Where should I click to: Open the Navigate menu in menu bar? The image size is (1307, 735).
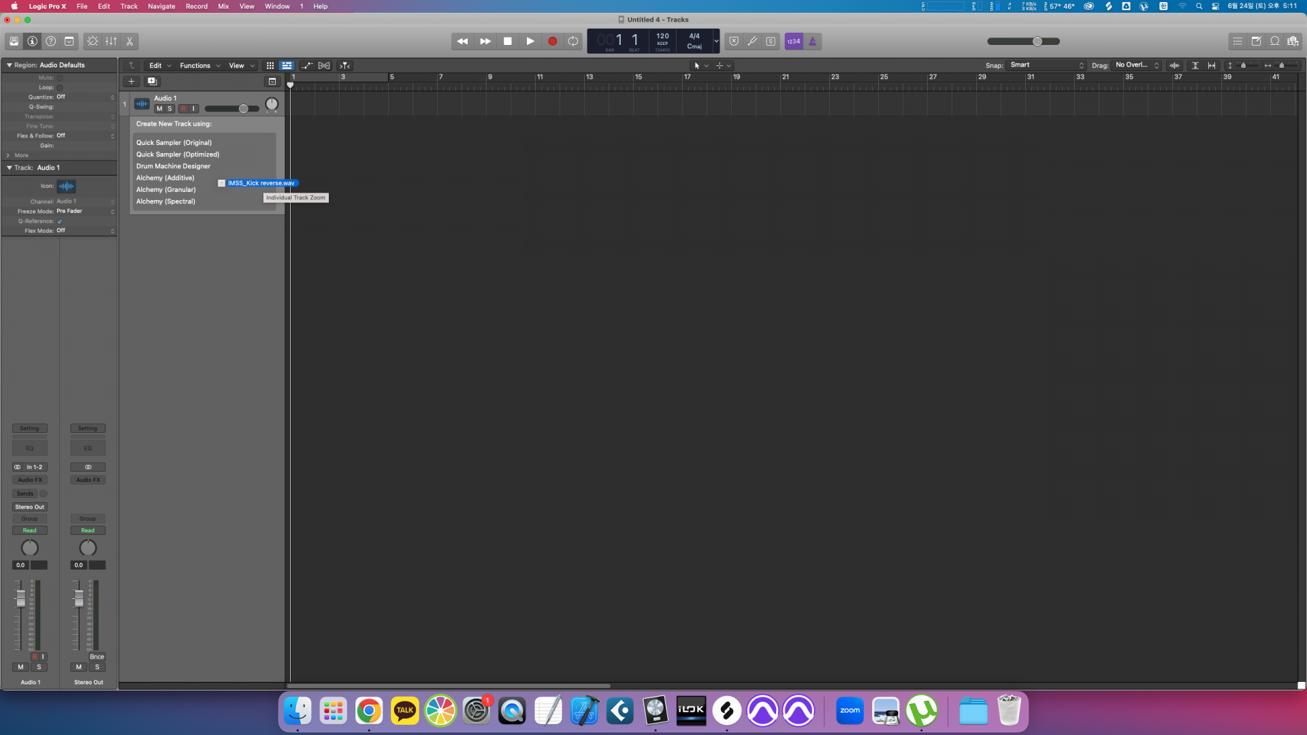tap(161, 6)
